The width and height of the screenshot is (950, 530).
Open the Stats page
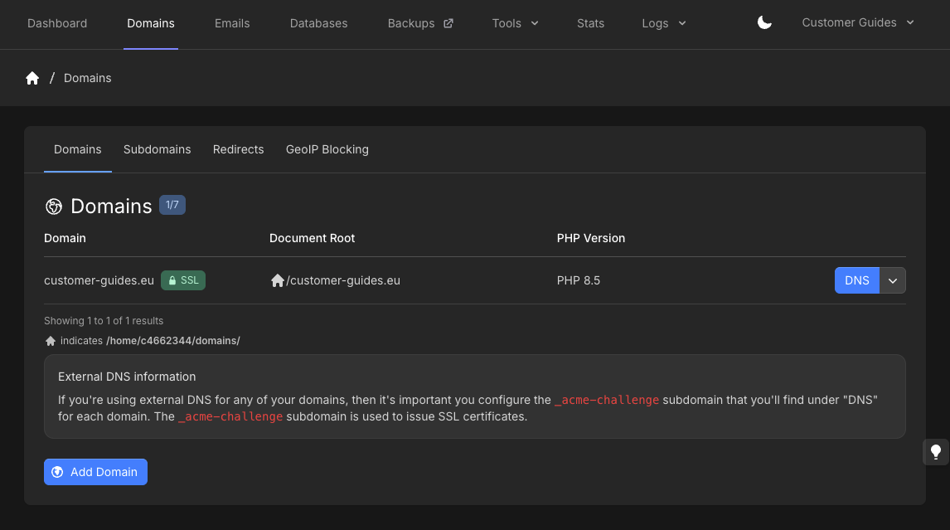pyautogui.click(x=591, y=24)
